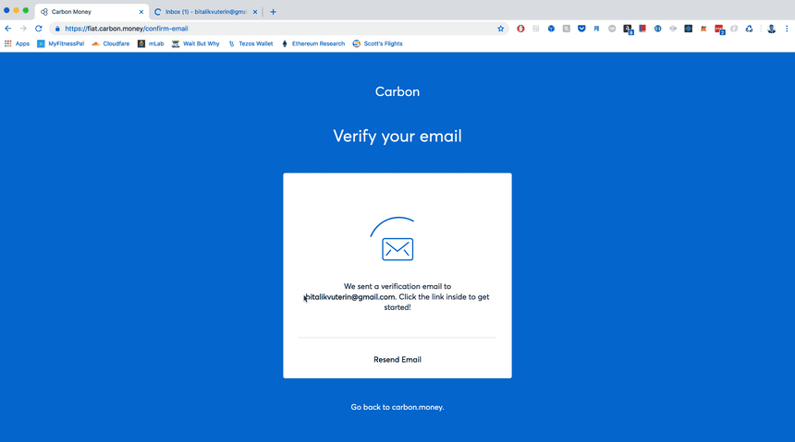
Task: Open the Chrome three-dot menu
Action: tap(787, 29)
